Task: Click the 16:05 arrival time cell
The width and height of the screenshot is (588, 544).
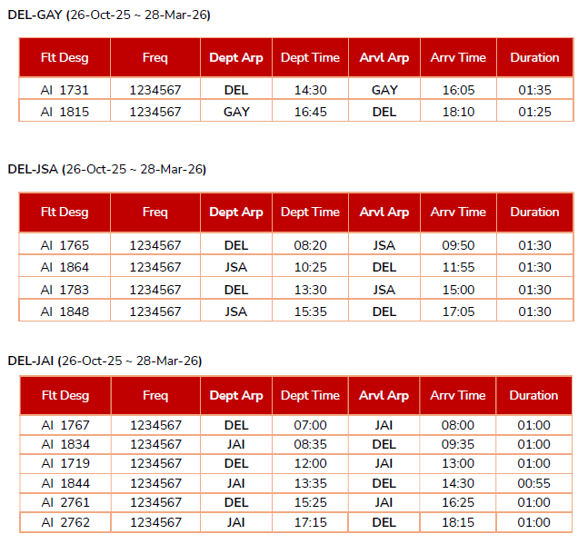Action: click(x=458, y=90)
